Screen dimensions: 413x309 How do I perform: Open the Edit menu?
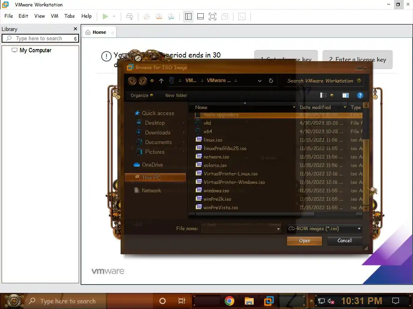click(x=23, y=16)
